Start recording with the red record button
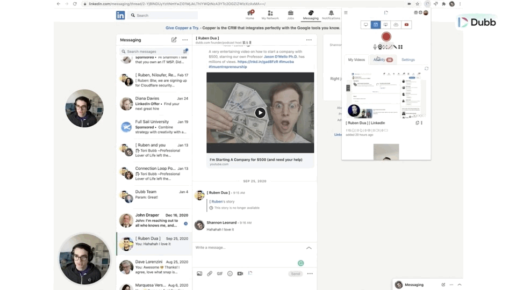This screenshot has height=290, width=516. [x=386, y=37]
